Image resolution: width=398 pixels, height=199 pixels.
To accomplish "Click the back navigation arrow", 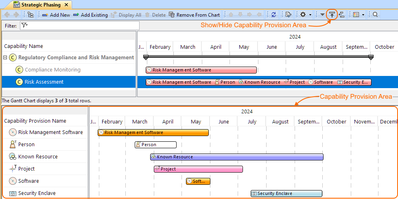I will [x=7, y=15].
